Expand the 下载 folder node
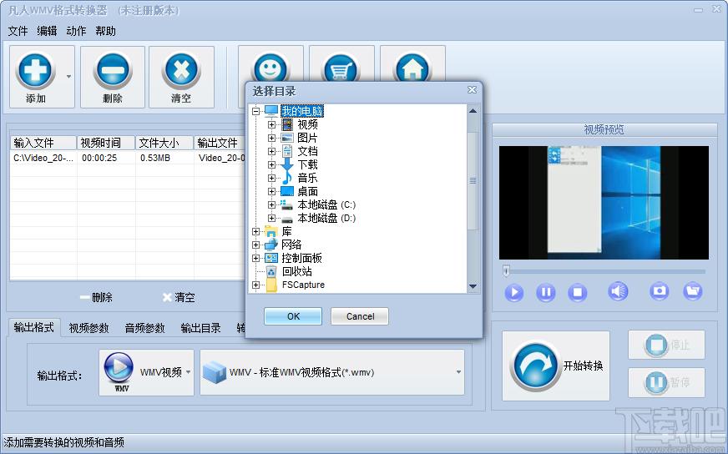728x454 pixels. coord(271,164)
